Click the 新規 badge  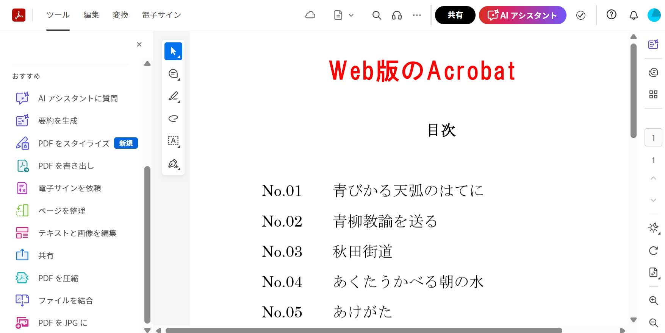[x=126, y=143]
